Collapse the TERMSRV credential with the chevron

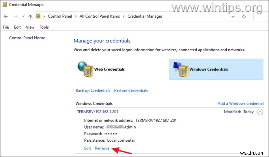[x=260, y=112]
